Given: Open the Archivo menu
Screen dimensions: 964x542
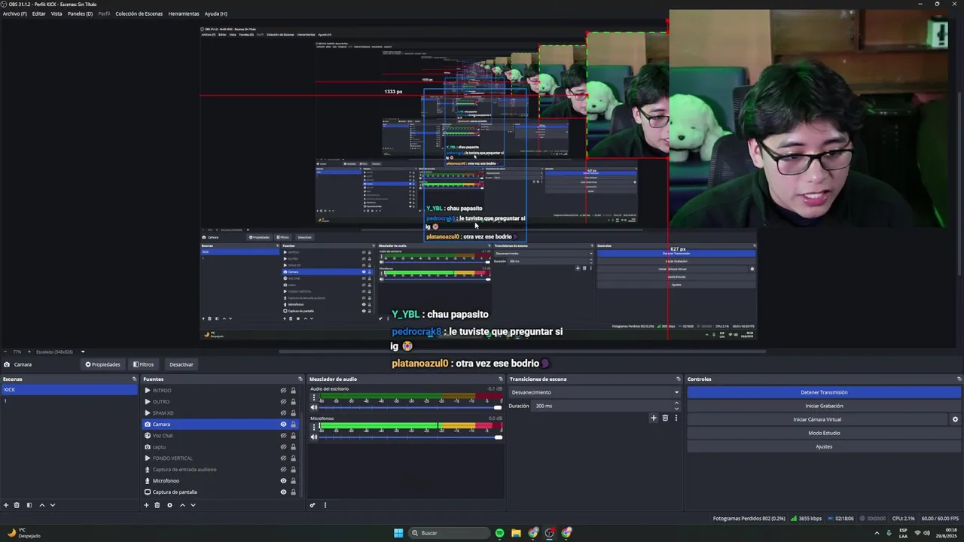Looking at the screenshot, I should 15,14.
